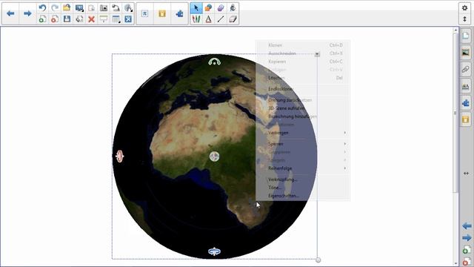This screenshot has height=267, width=474.
Task: Select the Pens tool
Action: pyautogui.click(x=196, y=19)
